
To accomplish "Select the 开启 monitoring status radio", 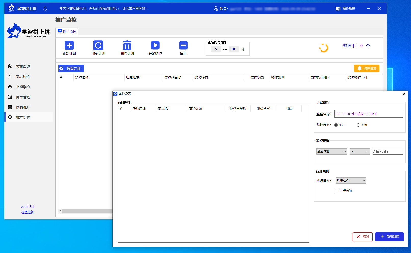I will click(x=336, y=125).
